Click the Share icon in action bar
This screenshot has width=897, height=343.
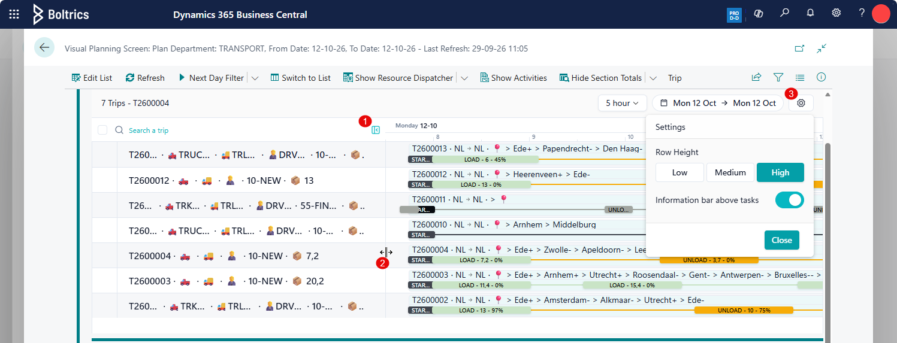pos(756,77)
